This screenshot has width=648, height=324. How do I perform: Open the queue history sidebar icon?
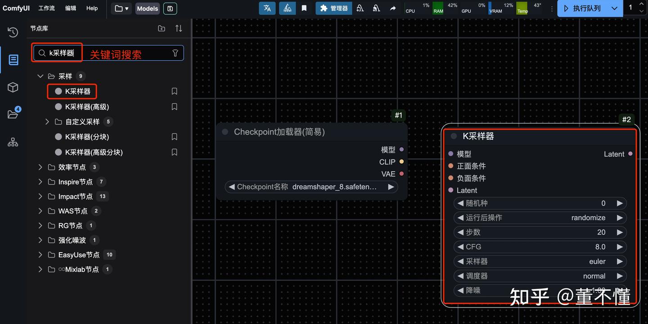(13, 32)
